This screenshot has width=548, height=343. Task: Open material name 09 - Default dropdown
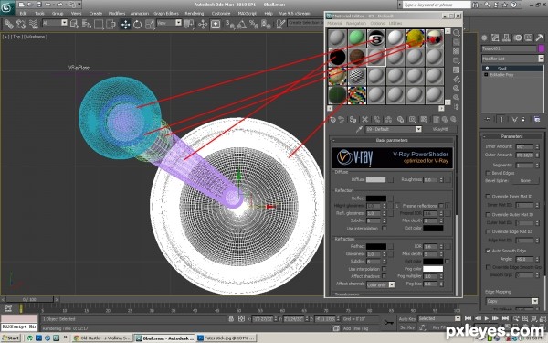394,129
